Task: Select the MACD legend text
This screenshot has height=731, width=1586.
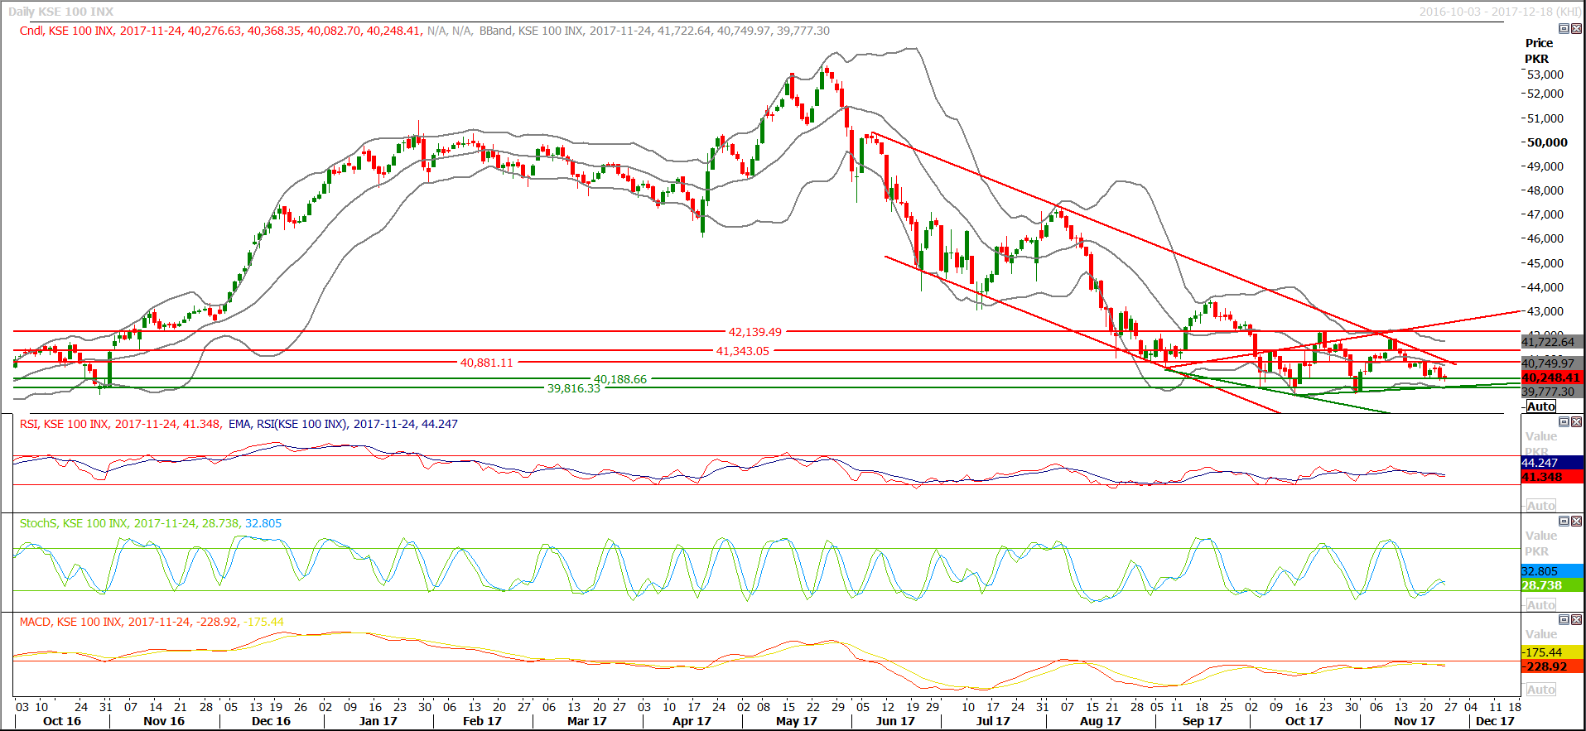Action: pos(35,622)
